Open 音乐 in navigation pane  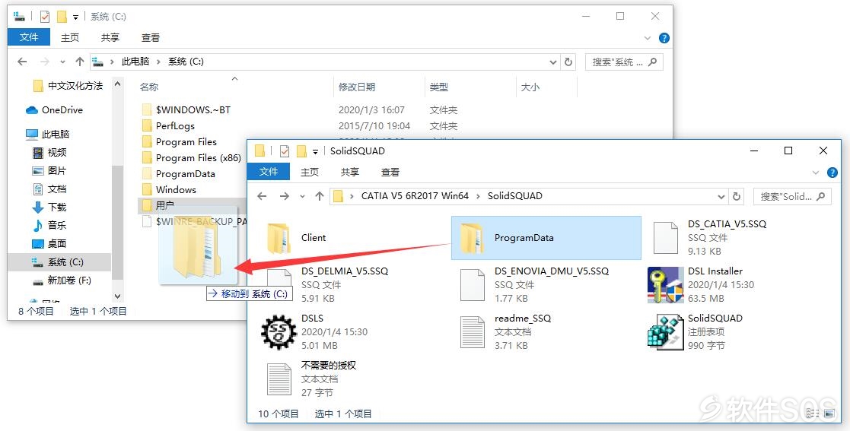click(49, 225)
